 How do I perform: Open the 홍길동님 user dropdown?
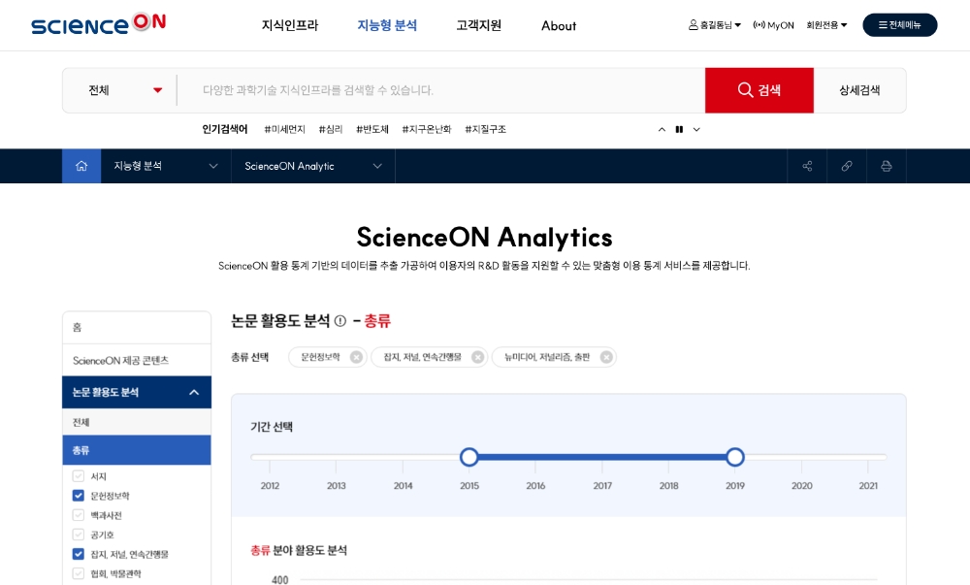click(715, 25)
